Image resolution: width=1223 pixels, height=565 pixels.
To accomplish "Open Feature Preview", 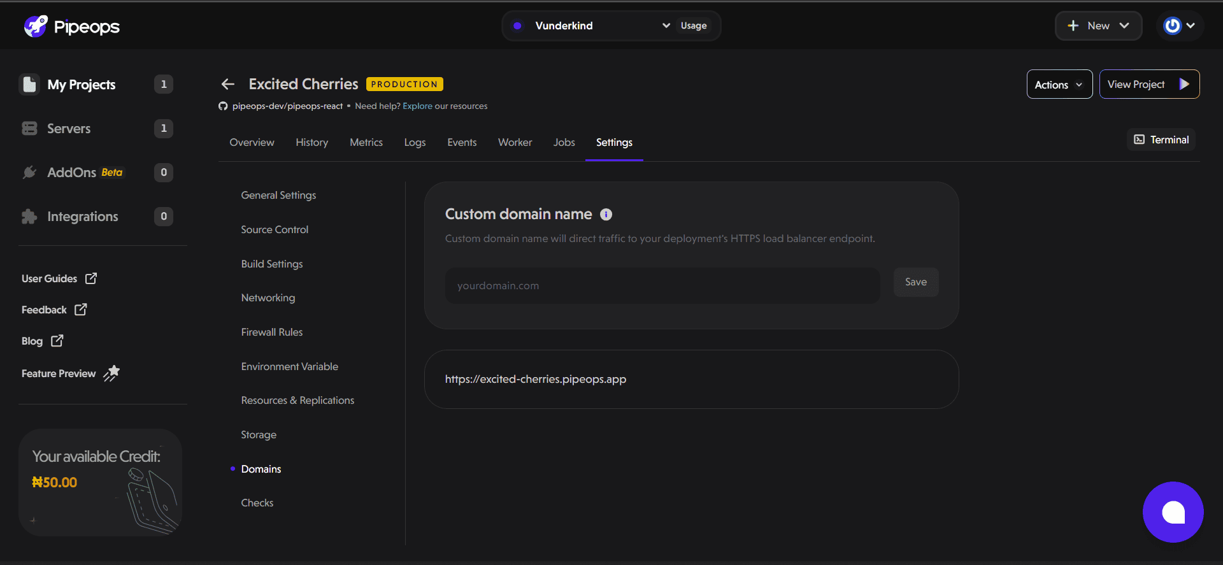I will [x=71, y=373].
